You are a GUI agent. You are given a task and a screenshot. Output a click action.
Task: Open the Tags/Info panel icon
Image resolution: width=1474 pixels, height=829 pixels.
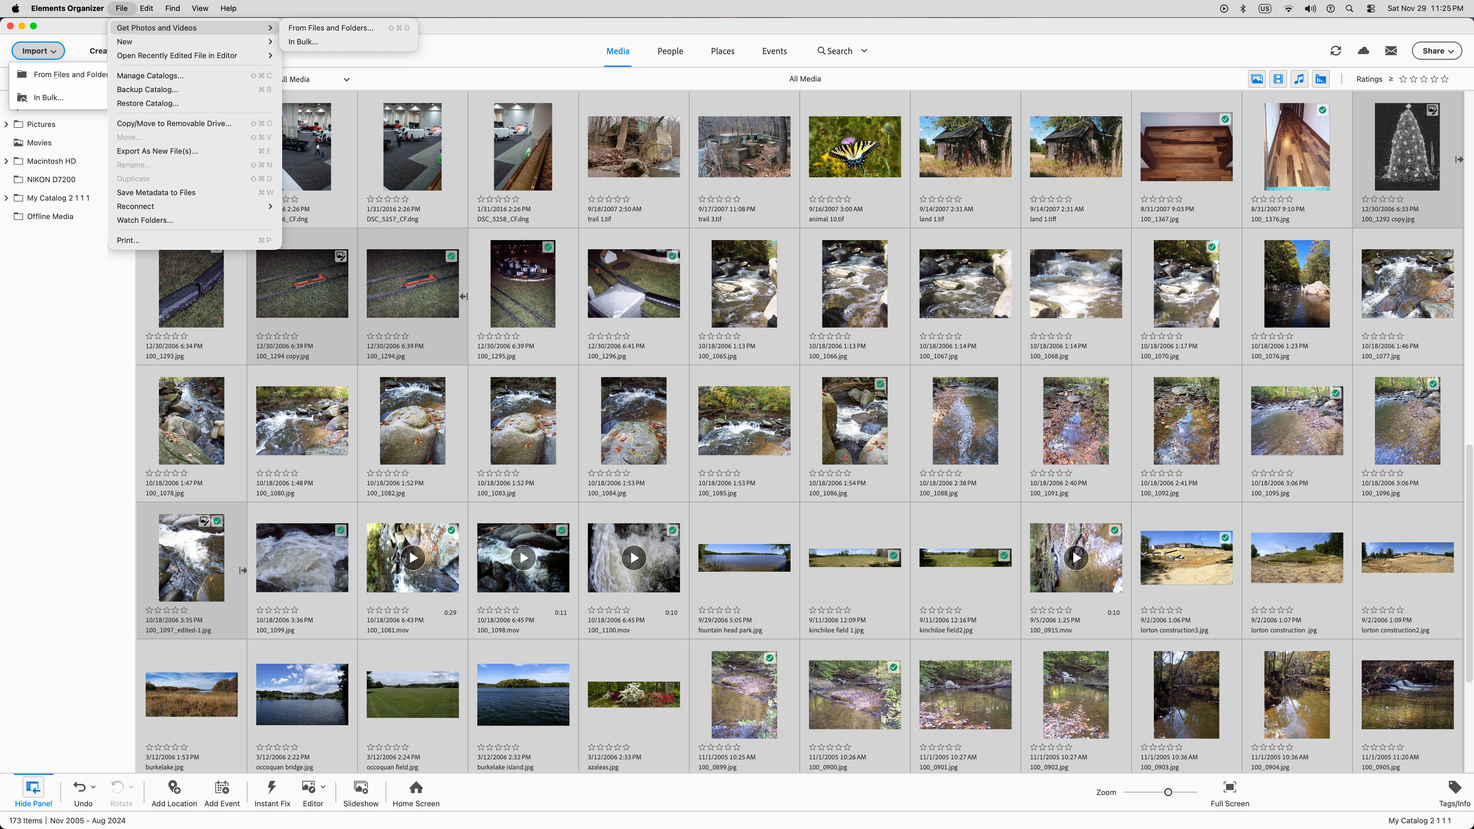1454,787
